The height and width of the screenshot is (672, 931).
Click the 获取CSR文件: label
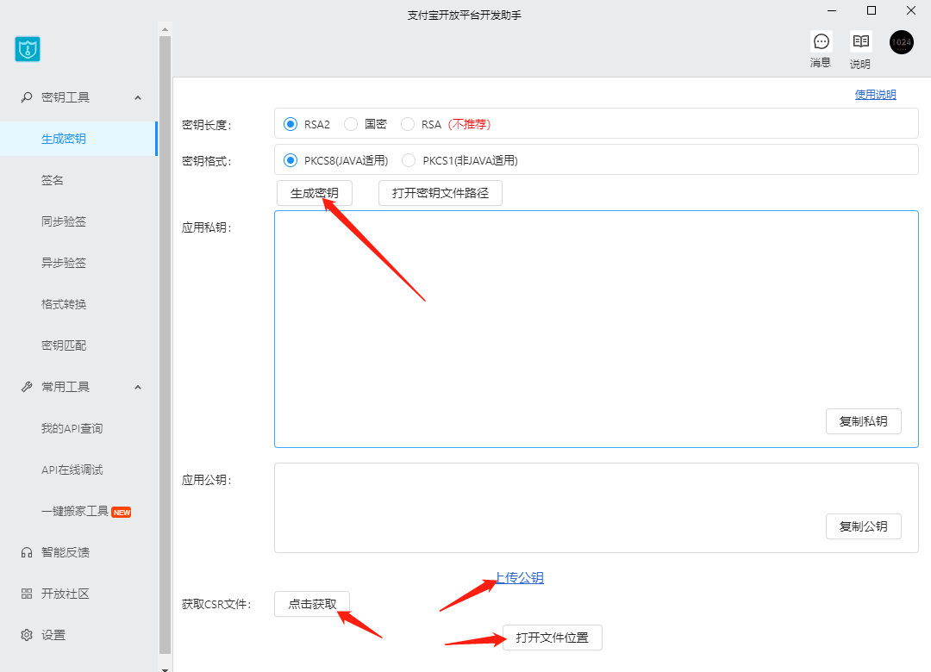[x=216, y=604]
